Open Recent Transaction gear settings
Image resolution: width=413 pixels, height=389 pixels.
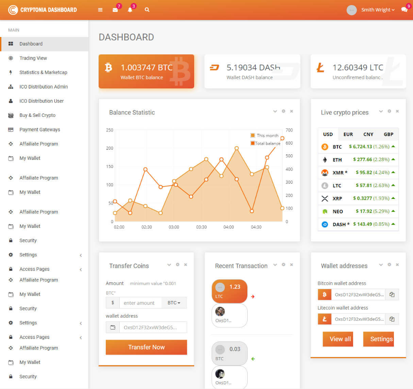(283, 264)
